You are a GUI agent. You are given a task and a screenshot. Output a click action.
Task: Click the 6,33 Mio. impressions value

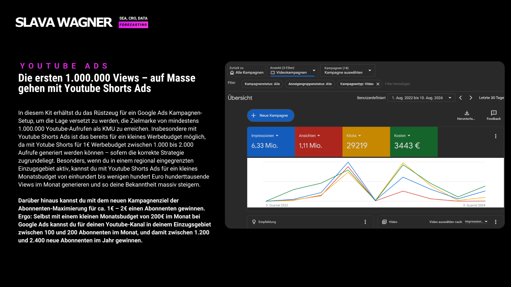point(265,146)
